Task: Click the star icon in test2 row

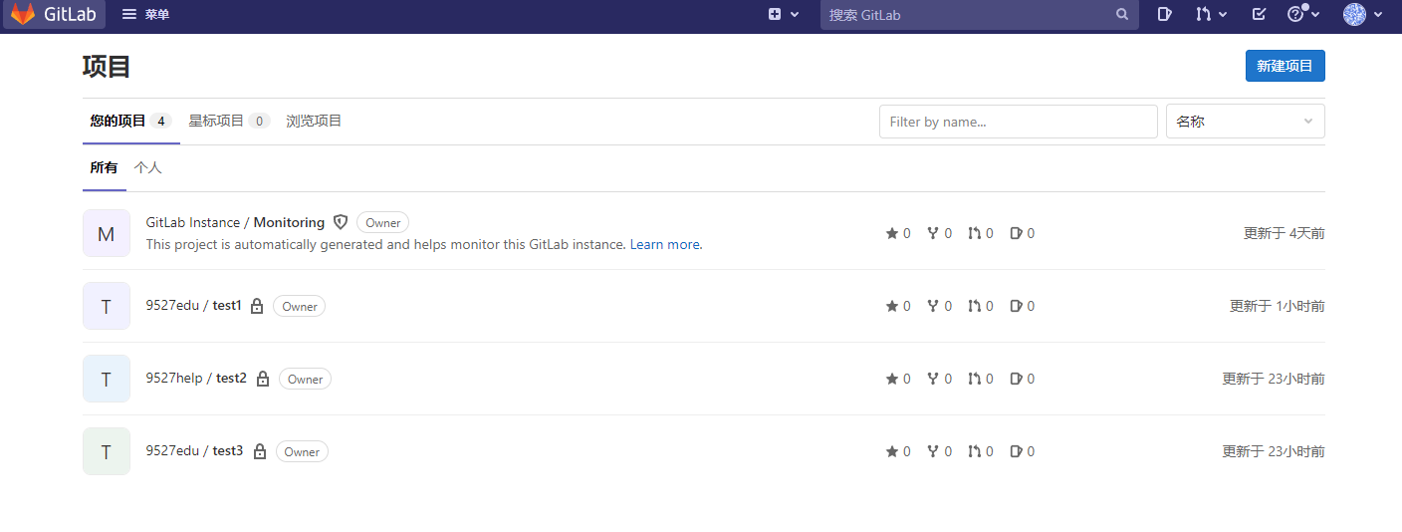Action: pos(892,379)
